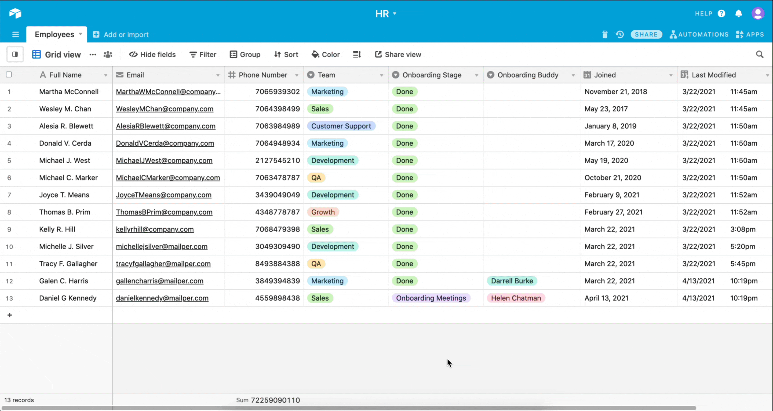Image resolution: width=773 pixels, height=411 pixels.
Task: Click the trash icon in top bar
Action: click(x=605, y=35)
